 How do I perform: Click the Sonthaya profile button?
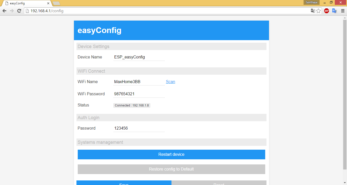pos(311,2)
